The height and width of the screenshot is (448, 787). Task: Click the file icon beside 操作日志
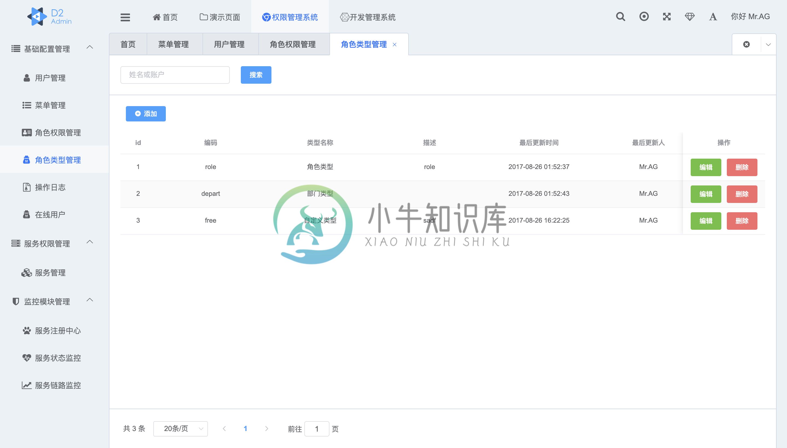coord(27,187)
